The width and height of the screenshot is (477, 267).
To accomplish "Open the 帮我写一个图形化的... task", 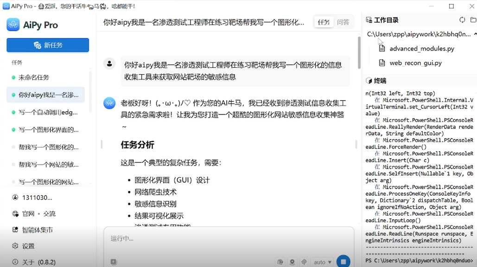I will (x=45, y=147).
